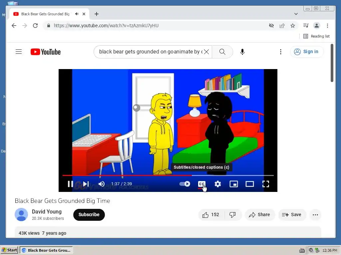Enter full screen mode
The image size is (341, 255).
266,184
